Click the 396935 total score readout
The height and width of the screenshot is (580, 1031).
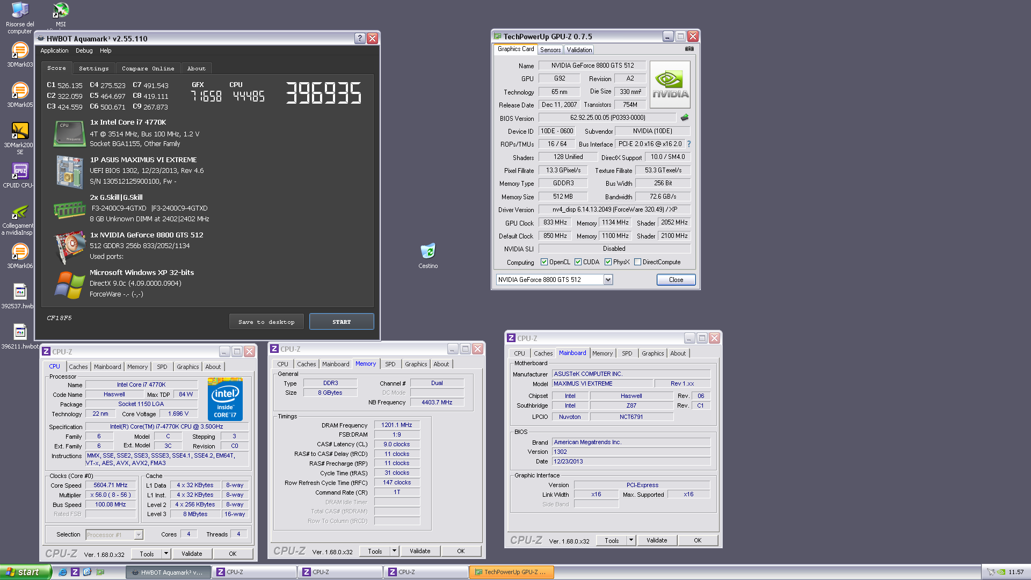pos(324,93)
